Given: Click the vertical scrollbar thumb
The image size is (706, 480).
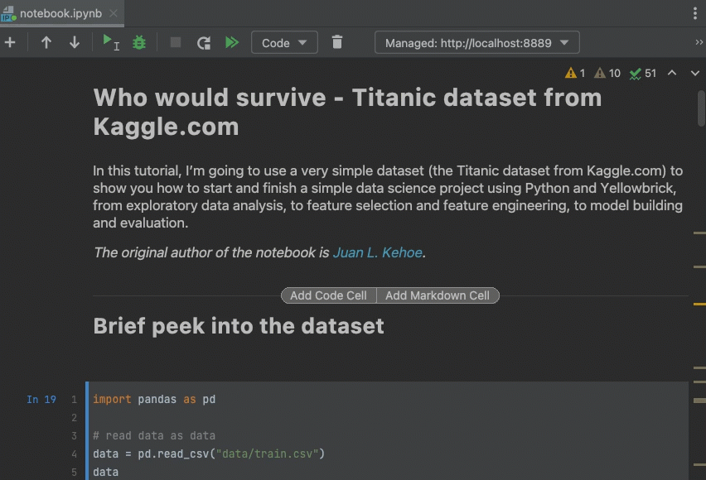Looking at the screenshot, I should tap(700, 108).
